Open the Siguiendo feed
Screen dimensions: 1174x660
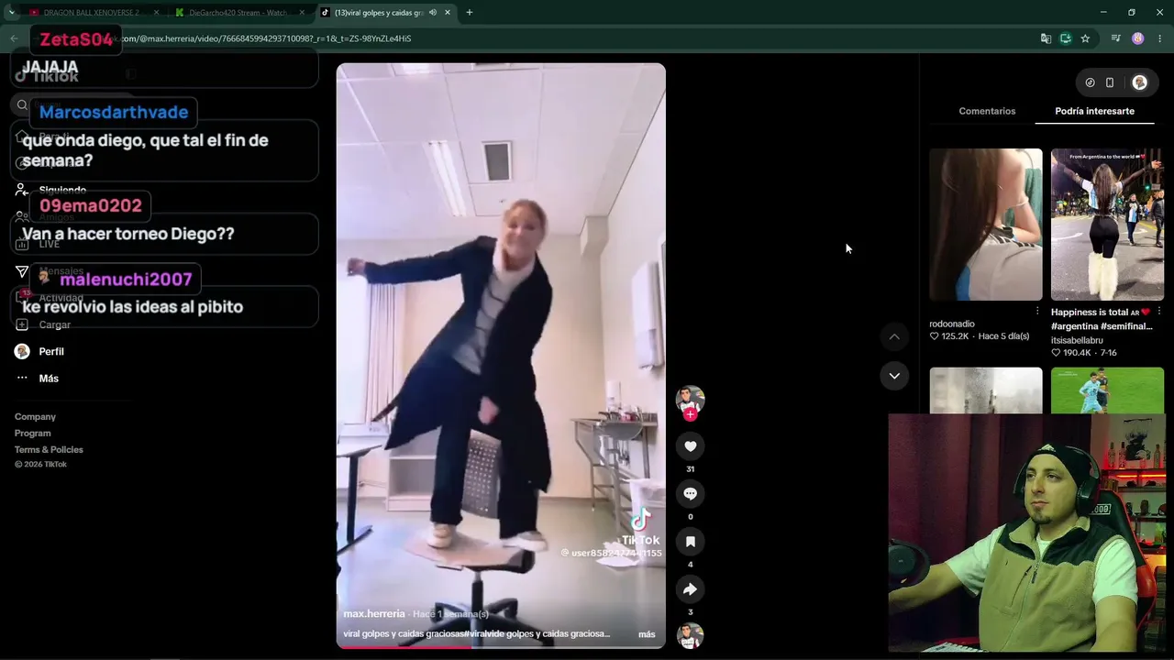(50, 191)
